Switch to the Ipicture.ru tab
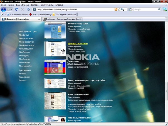 [62, 19]
